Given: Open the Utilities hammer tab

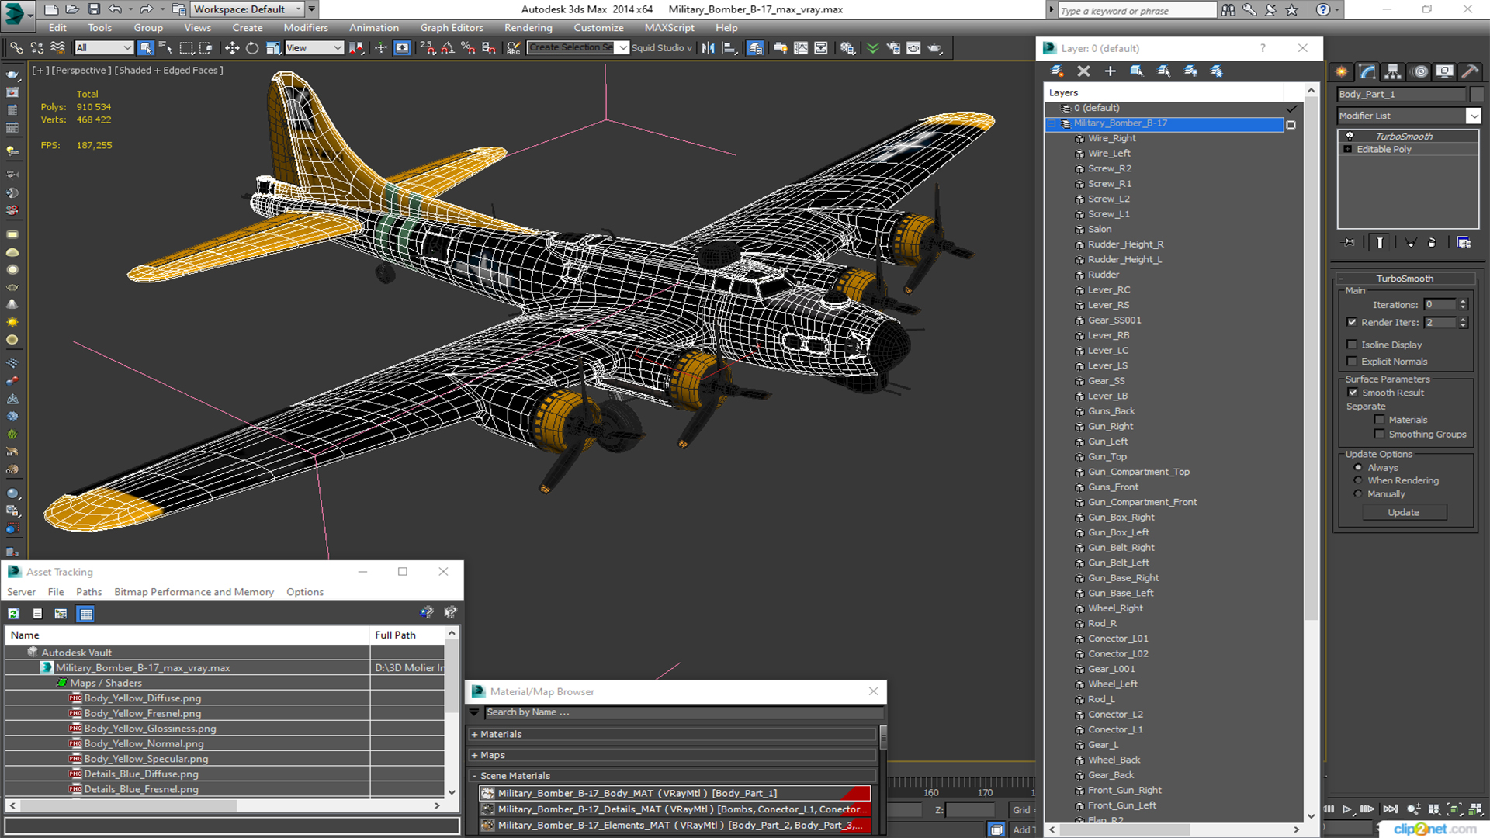Looking at the screenshot, I should point(1470,71).
